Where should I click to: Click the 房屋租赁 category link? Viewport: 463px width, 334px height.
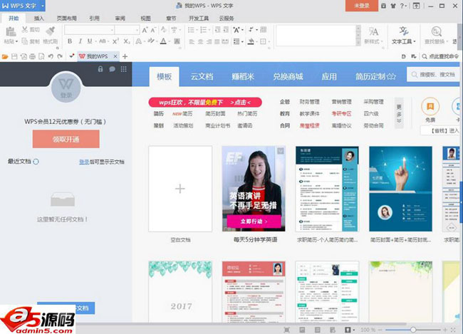point(309,125)
